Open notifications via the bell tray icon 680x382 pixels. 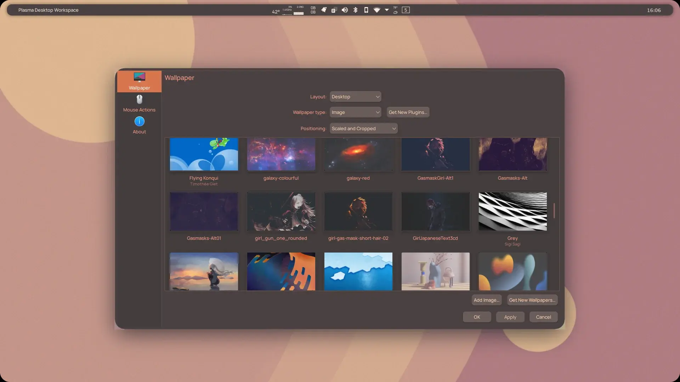coord(323,10)
